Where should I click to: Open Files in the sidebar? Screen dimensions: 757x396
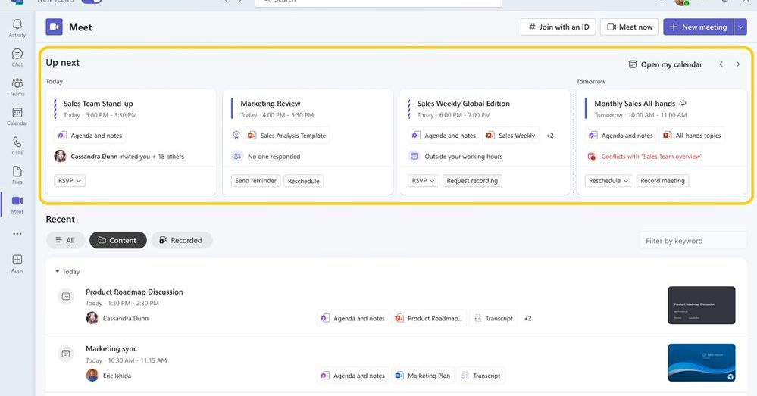click(x=17, y=175)
